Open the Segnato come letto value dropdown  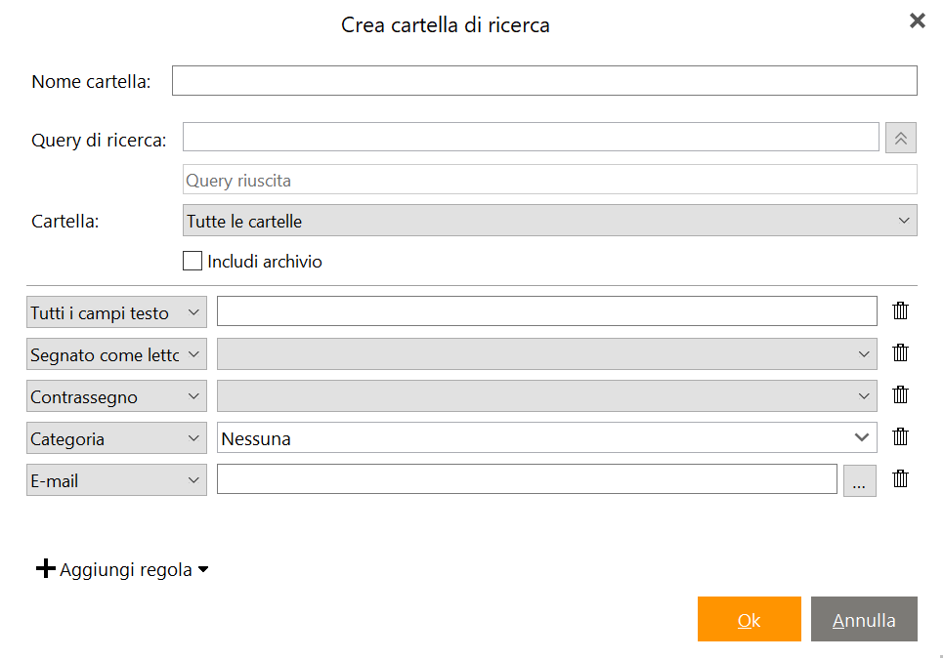click(x=546, y=353)
